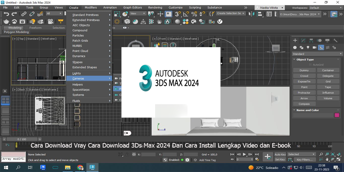Viewport: 344px width, 172px height.
Task: Open Edit Named Selection Sets
Action: click(x=212, y=14)
